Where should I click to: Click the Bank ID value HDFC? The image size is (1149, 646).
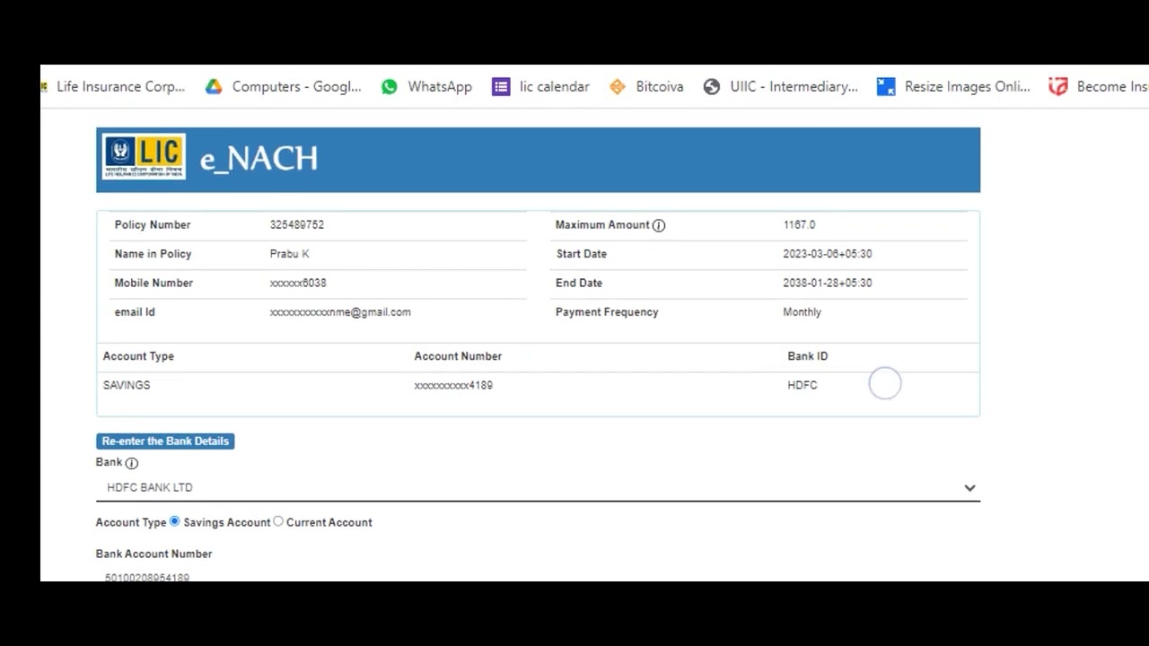tap(803, 385)
